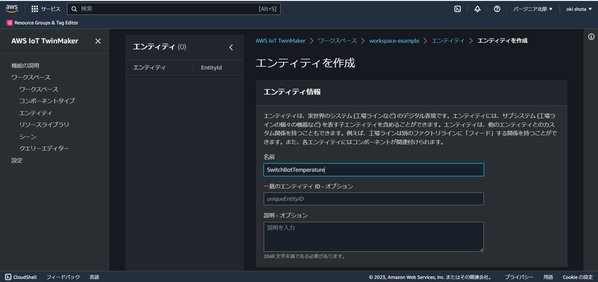This screenshot has height=282, width=598.
Task: Open 用語 terms link in the footer
Action: [548, 277]
